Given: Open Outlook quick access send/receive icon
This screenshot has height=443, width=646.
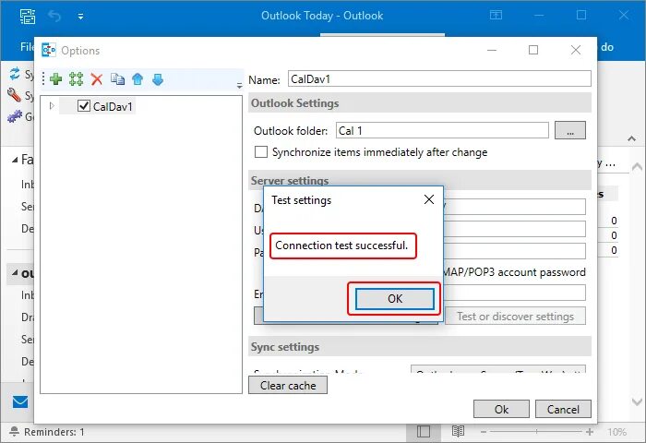Looking at the screenshot, I should [x=28, y=17].
